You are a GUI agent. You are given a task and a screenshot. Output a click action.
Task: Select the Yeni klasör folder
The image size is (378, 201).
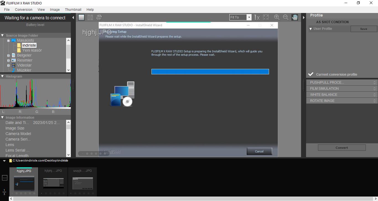pos(32,50)
